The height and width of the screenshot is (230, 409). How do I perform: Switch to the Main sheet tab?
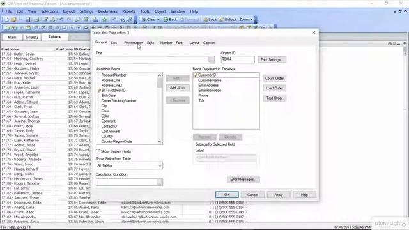tap(12, 37)
